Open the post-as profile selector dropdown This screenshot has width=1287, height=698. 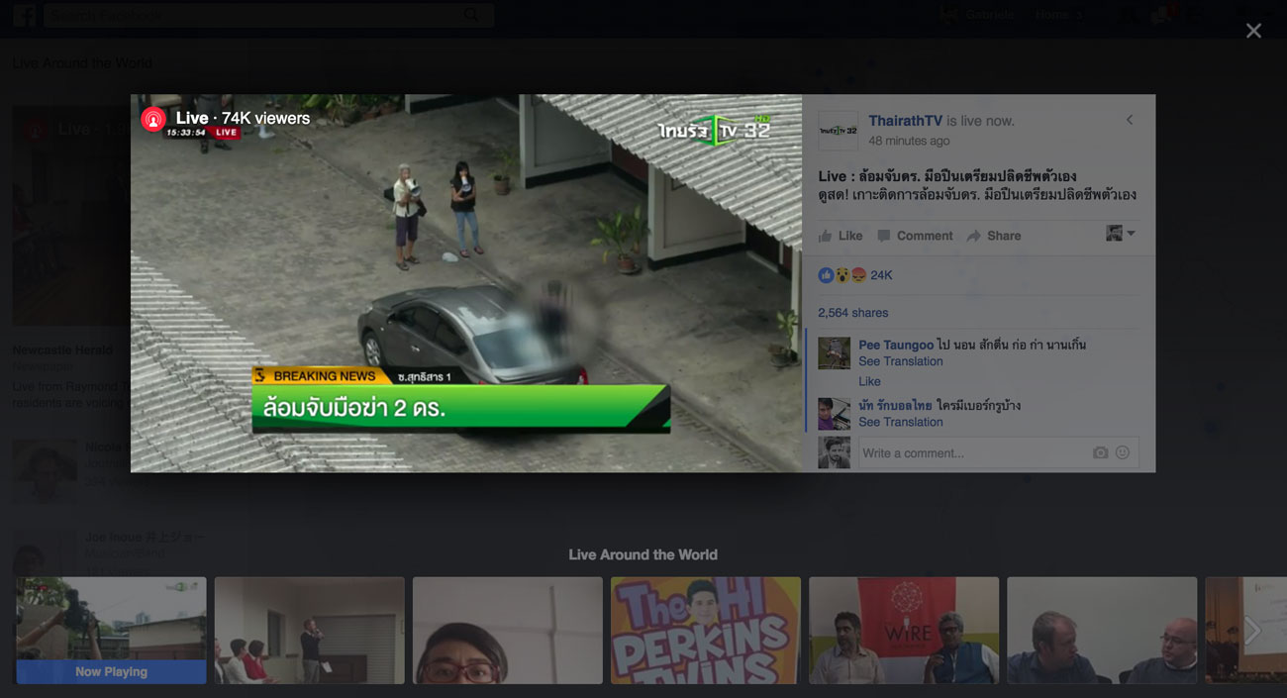tap(1120, 234)
